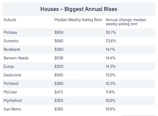This screenshot has width=158, height=116.
Task: Click the 13.0% change cell
Action: [110, 75]
